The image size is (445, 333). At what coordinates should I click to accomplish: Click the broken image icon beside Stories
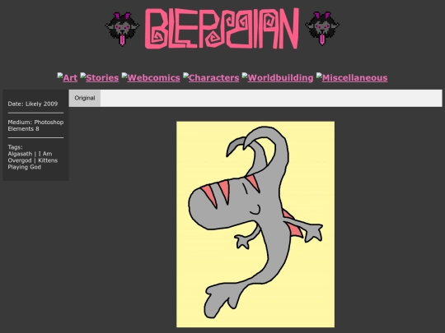pyautogui.click(x=83, y=76)
